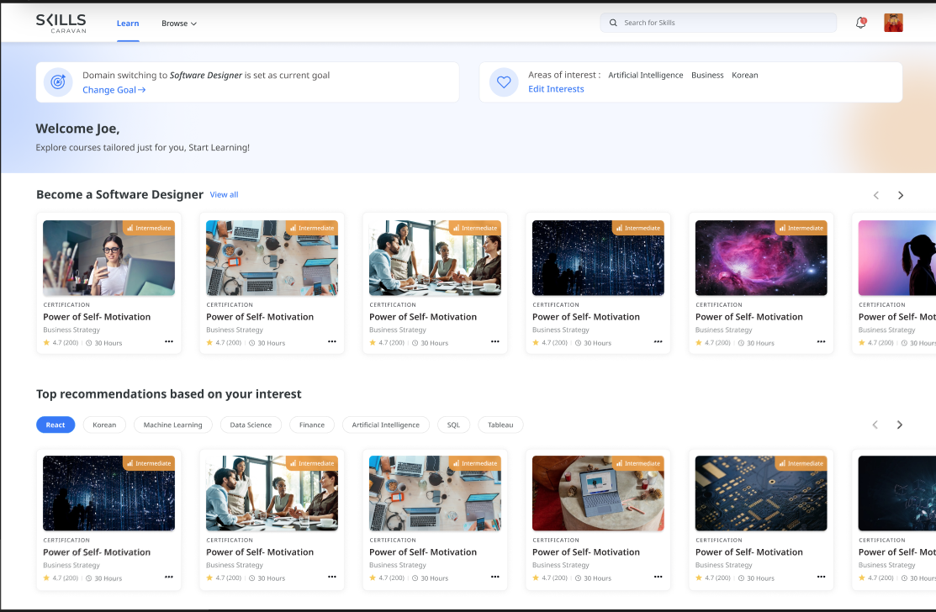Click the left carousel arrow in recommendations section
The height and width of the screenshot is (612, 936).
point(875,425)
